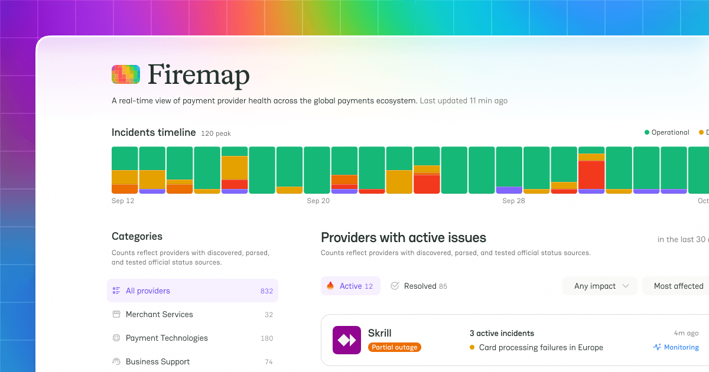
Task: Click the 180 count for Payment Technologies
Action: (x=266, y=338)
